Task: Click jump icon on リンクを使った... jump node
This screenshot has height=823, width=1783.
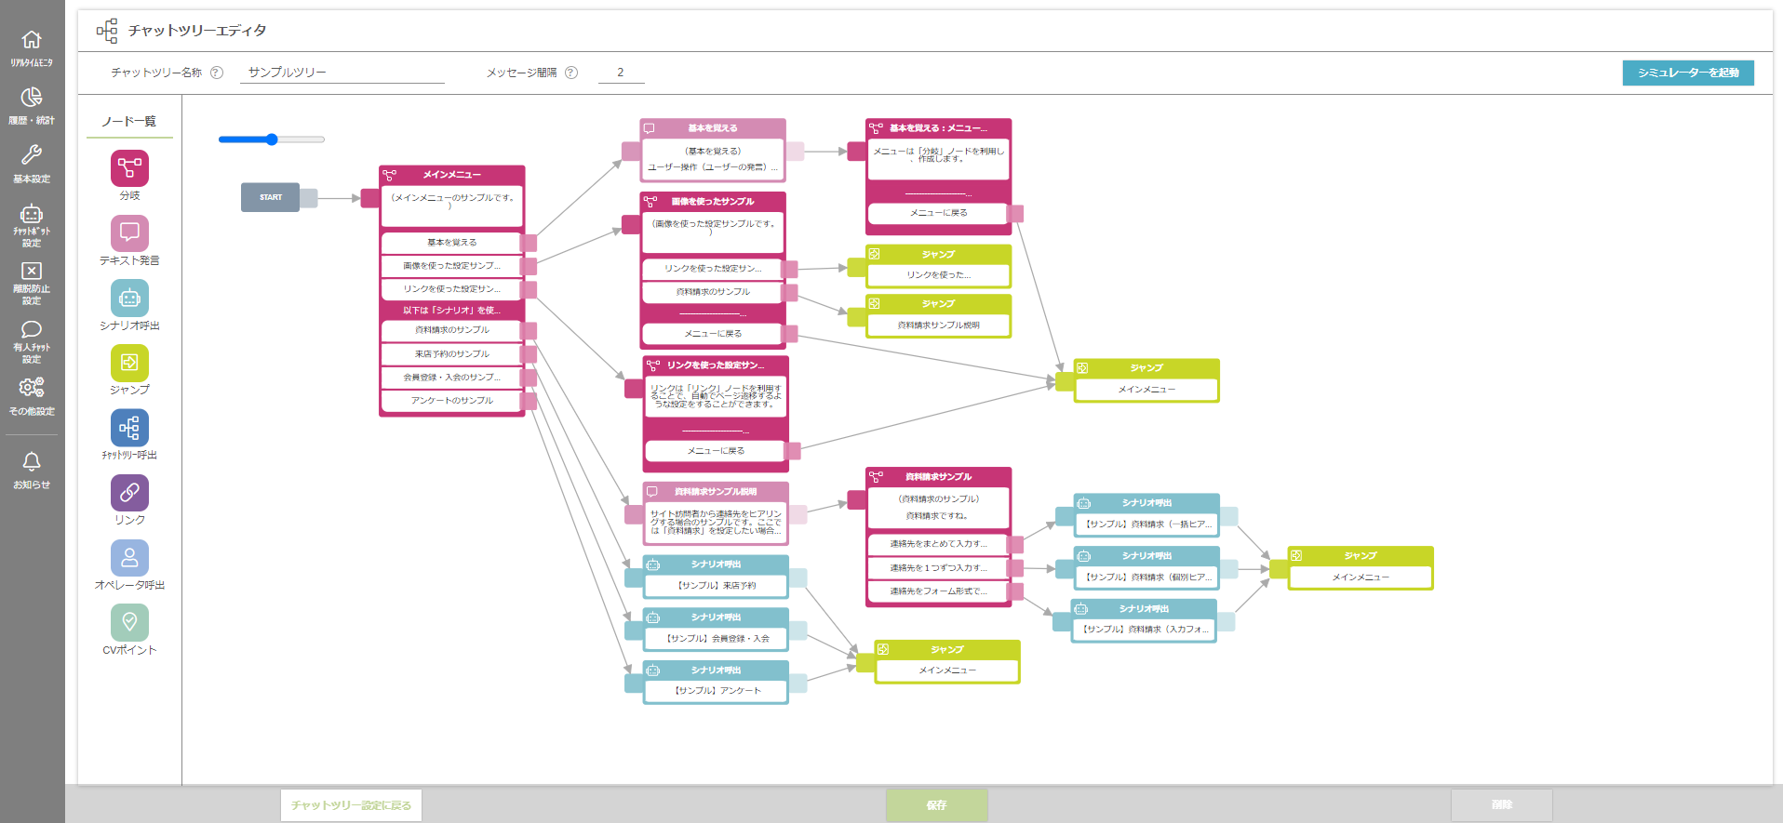Action: [874, 254]
